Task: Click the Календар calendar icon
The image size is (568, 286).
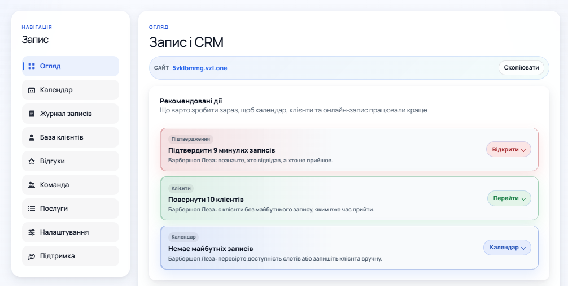Action: tap(32, 90)
